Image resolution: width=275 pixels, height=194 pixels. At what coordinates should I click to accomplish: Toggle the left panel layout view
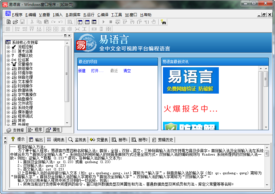pos(81,22)
